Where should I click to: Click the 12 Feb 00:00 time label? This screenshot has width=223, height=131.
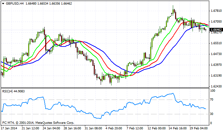tap(156, 128)
